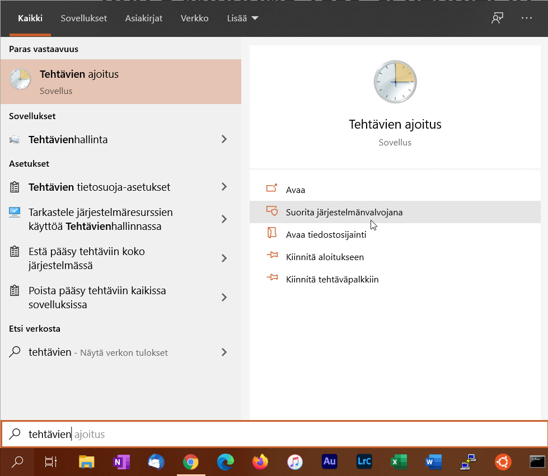548x476 pixels.
Task: Click 'Avaa tiedostosijainti' action
Action: 326,235
